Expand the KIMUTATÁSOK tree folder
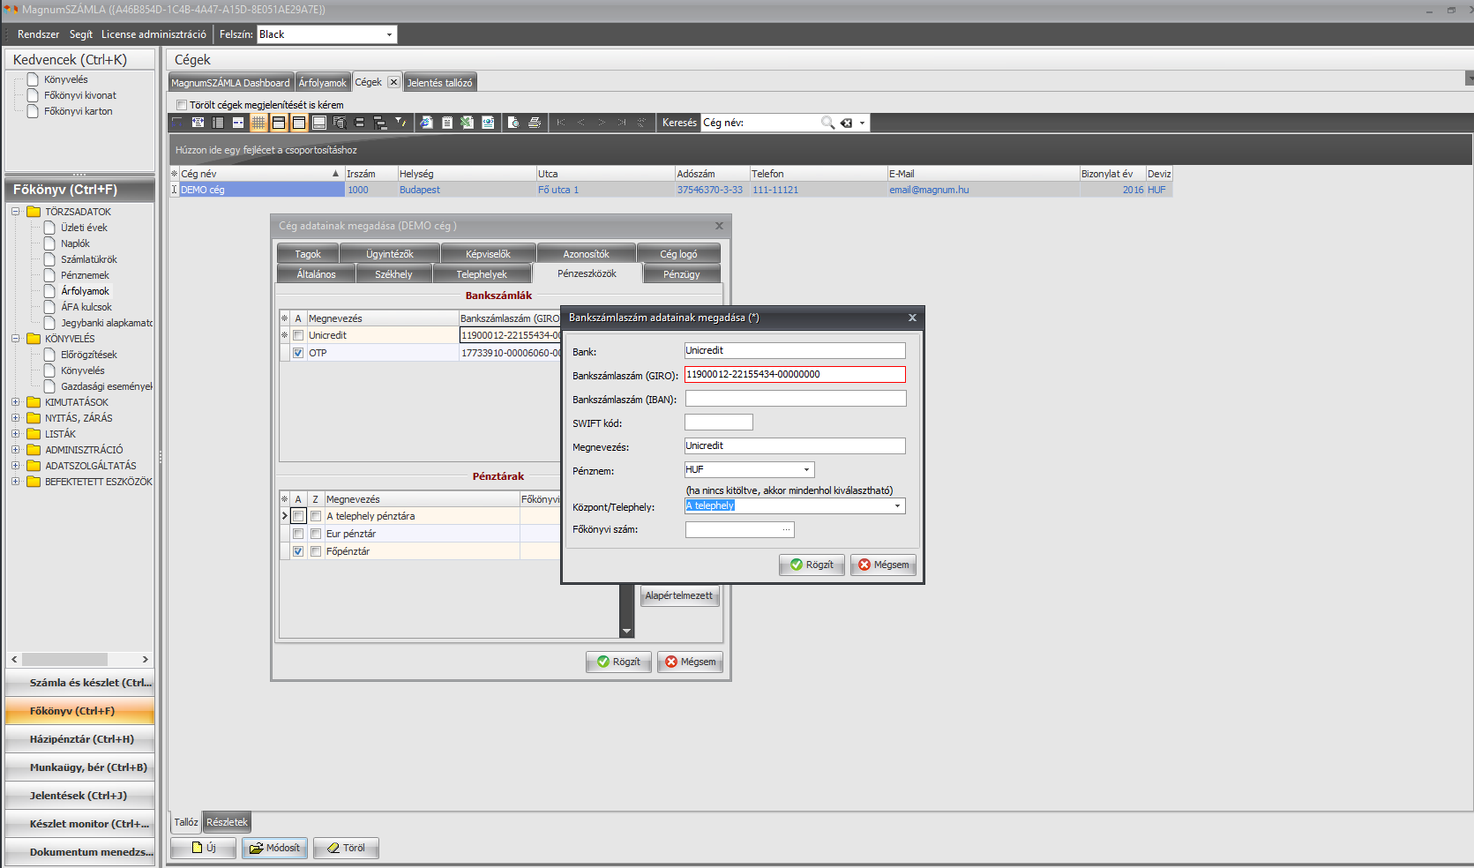The height and width of the screenshot is (868, 1474). click(x=16, y=402)
